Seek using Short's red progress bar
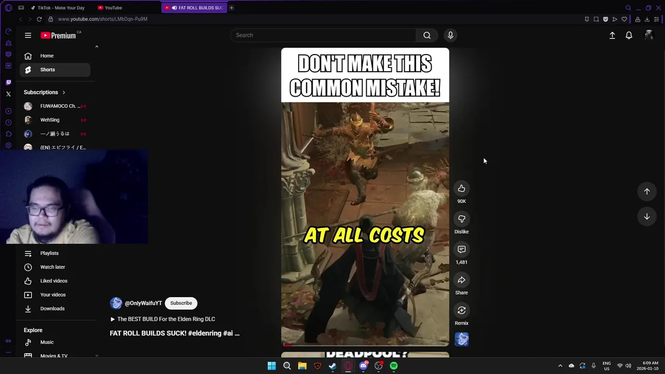The image size is (665, 374). (365, 345)
